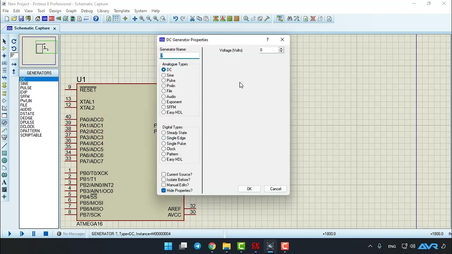
Task: Select the 2D text tool (A icon)
Action: [4, 182]
